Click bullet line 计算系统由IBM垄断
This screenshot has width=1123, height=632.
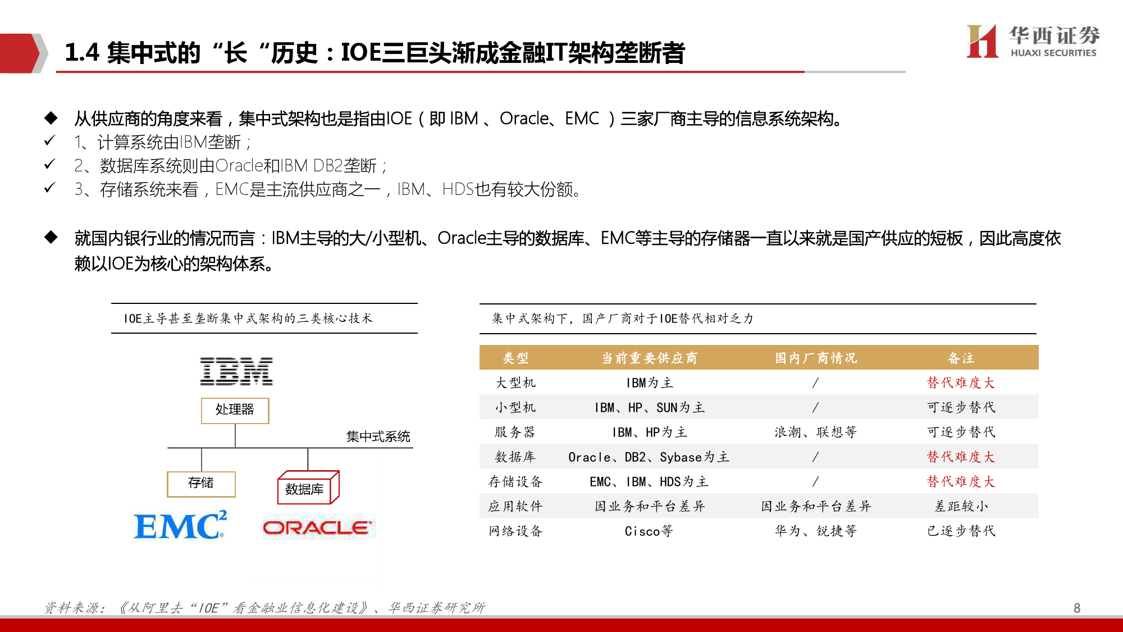tap(163, 142)
